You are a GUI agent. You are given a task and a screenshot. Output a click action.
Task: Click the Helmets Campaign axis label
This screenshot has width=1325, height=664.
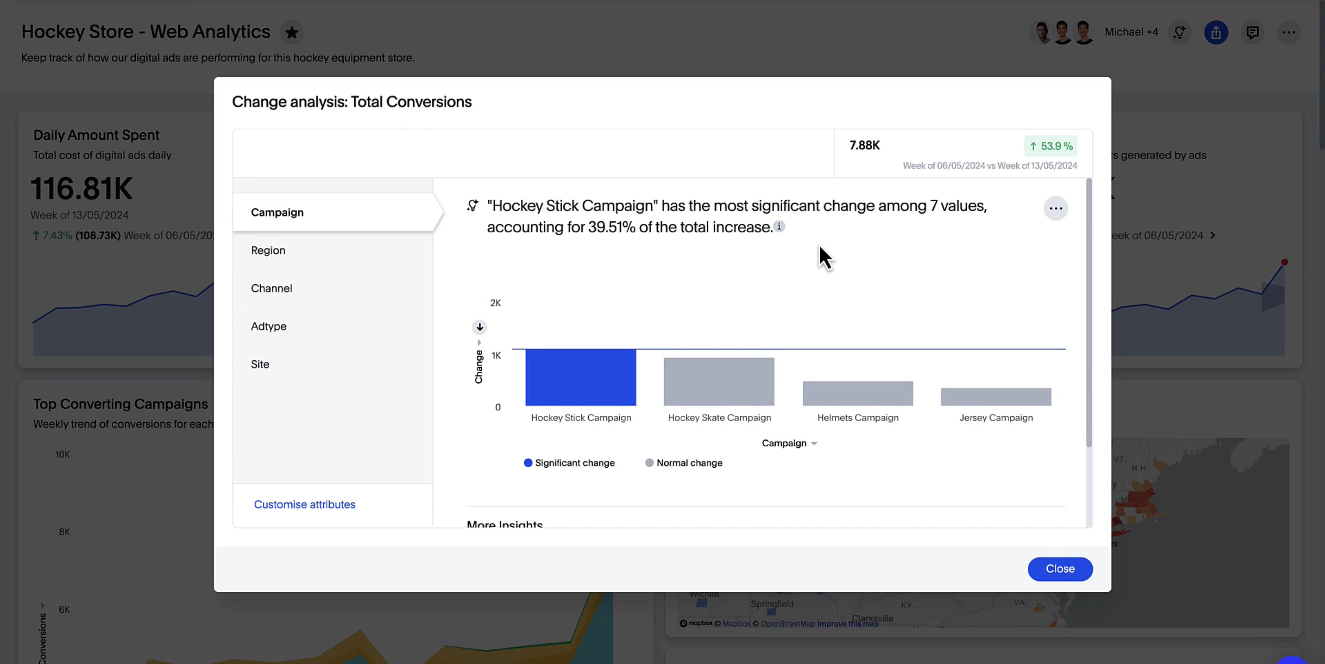pos(858,418)
